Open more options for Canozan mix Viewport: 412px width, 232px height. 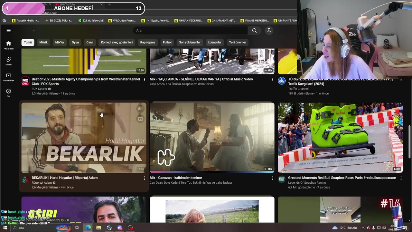click(x=272, y=178)
